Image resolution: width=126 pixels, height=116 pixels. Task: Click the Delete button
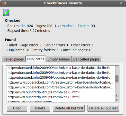tap(40, 108)
